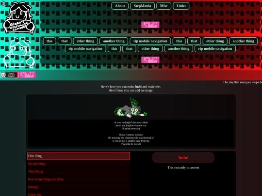The height and width of the screenshot is (196, 262).
Task: Open the 'Third thing' list entry
Action: (79, 171)
